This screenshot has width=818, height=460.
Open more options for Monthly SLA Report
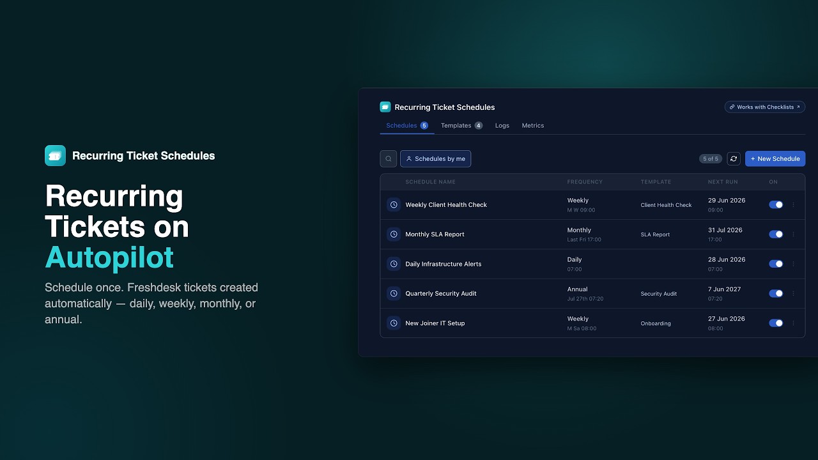(x=793, y=234)
